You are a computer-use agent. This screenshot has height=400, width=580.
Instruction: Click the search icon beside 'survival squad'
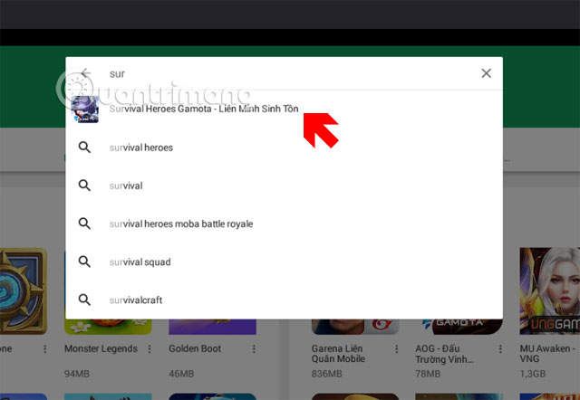point(84,262)
